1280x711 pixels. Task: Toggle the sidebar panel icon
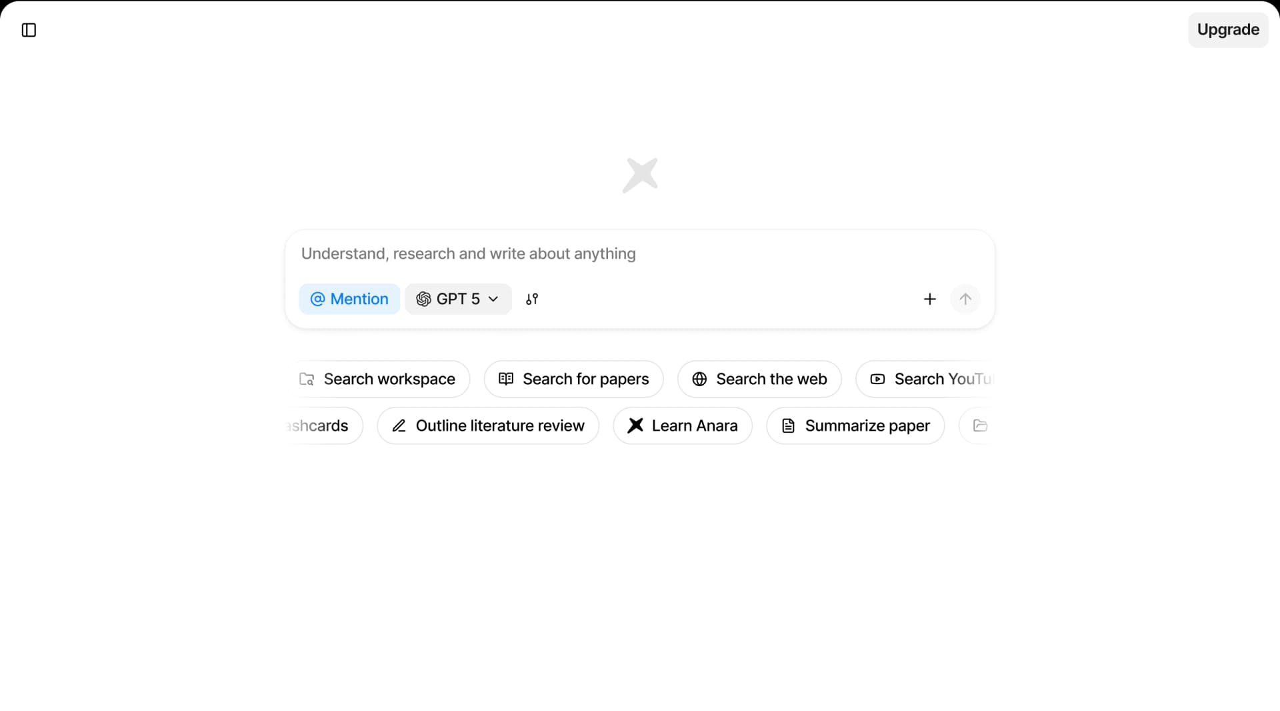point(28,29)
